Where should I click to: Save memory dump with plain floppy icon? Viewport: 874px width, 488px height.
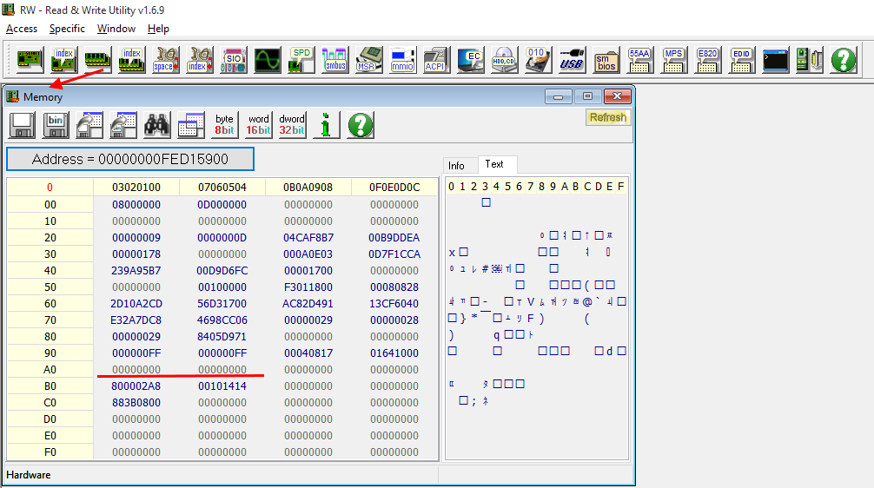pos(23,125)
